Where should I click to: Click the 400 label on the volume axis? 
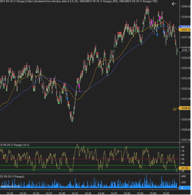[183, 176]
